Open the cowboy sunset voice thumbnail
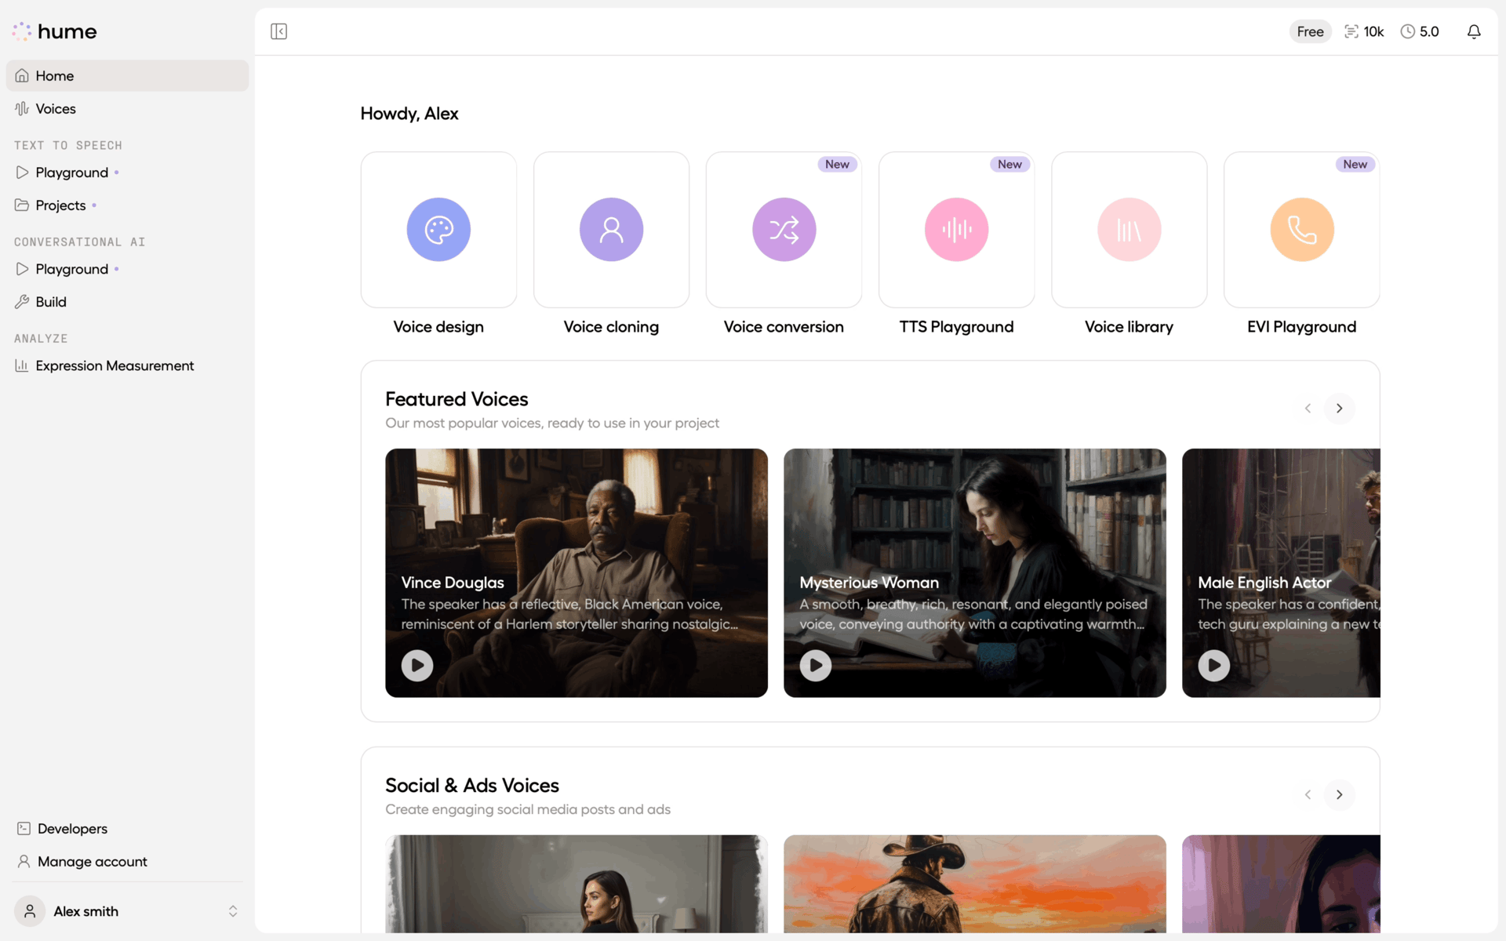 [x=975, y=884]
